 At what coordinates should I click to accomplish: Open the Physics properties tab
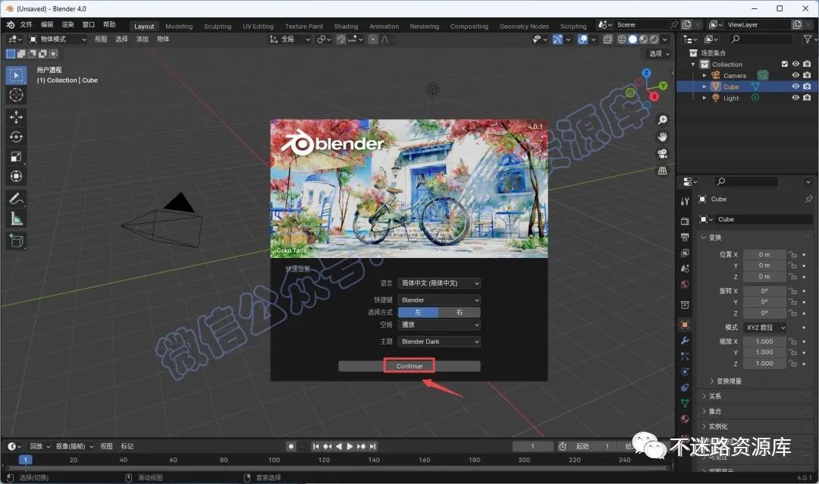pos(685,372)
